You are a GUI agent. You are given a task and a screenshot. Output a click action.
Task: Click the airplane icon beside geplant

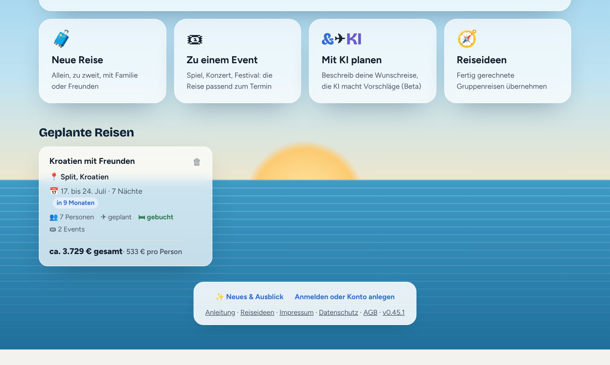(x=104, y=217)
